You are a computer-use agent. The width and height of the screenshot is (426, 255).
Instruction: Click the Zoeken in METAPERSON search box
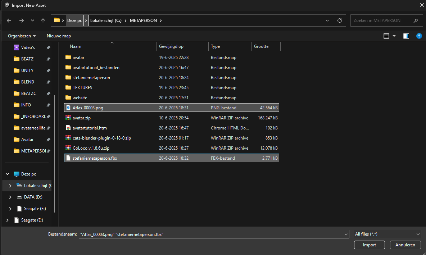382,21
